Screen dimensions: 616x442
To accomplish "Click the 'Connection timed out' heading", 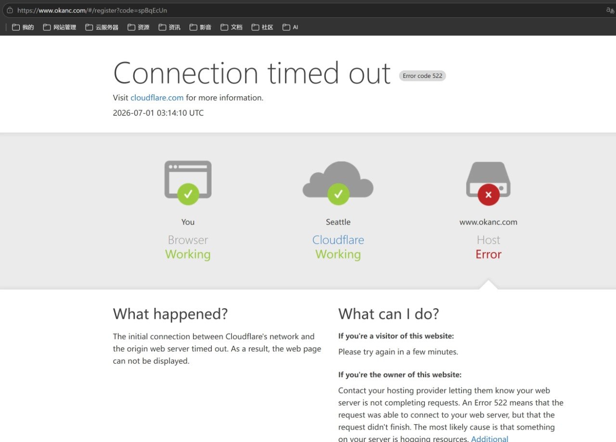I will pyautogui.click(x=252, y=73).
